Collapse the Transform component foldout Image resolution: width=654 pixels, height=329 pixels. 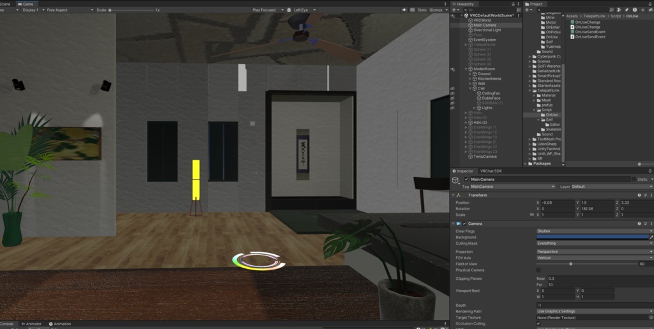pos(453,195)
